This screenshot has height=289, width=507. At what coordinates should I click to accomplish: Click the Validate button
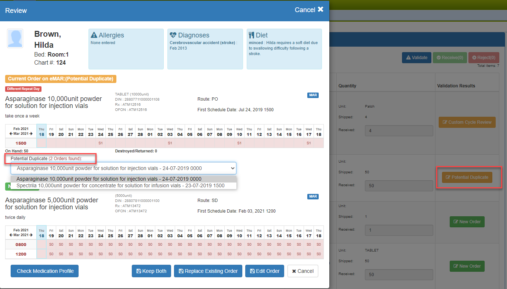tap(416, 58)
